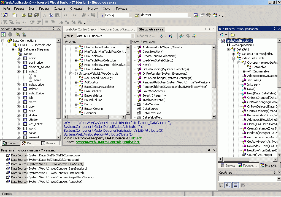The height and width of the screenshot is (197, 281).
Task: Open the Debug configuration dropdown
Action: click(130, 15)
